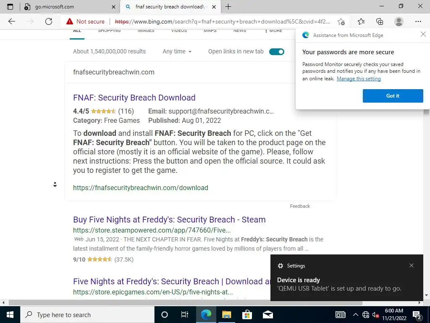
Task: Select the ALL search tab
Action: (77, 30)
